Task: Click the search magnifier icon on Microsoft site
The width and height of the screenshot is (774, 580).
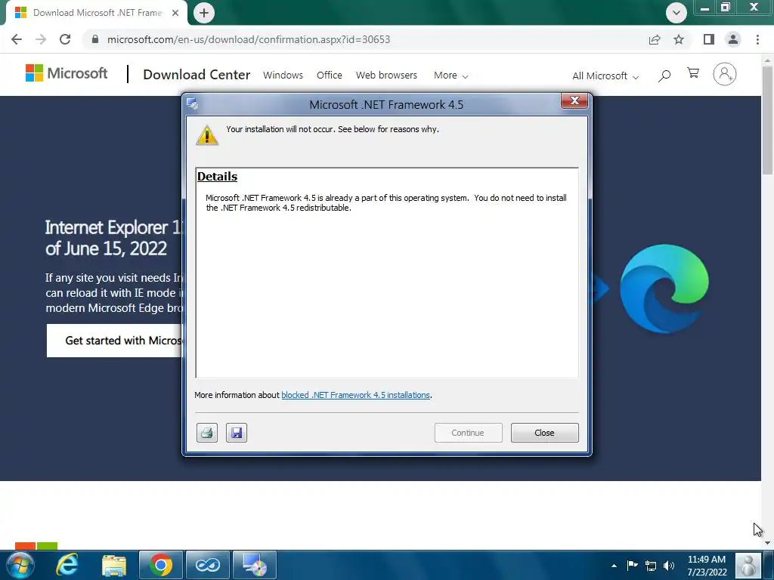Action: (x=664, y=76)
